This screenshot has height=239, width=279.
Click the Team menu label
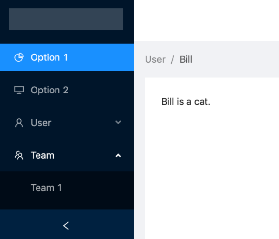point(42,155)
